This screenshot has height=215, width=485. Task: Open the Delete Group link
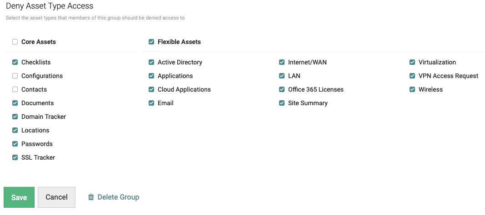[x=118, y=197]
